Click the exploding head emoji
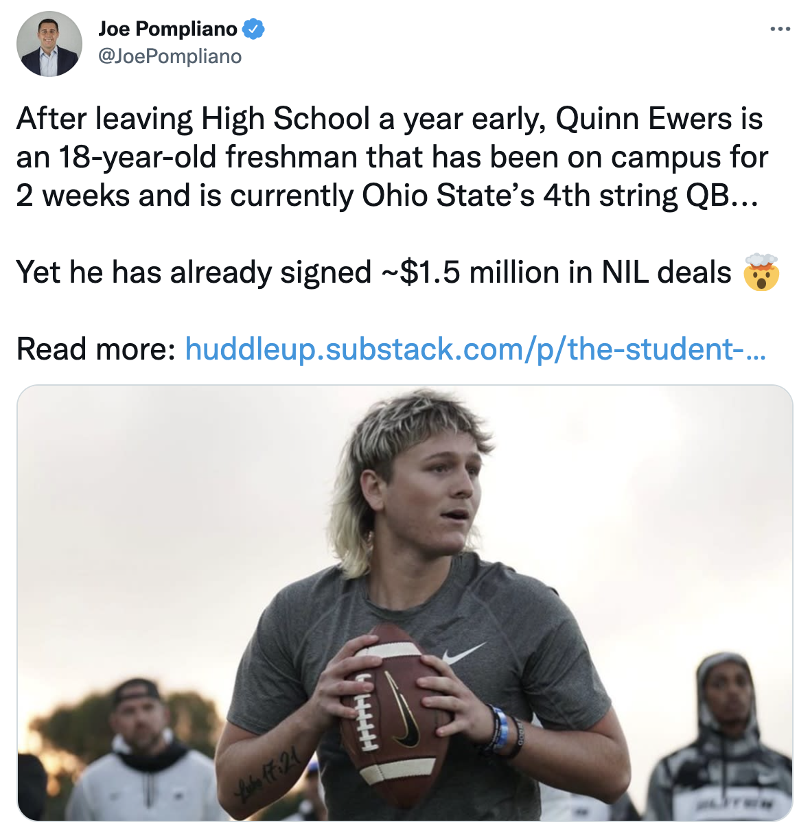Viewport: 810px width, 840px height. pos(761,272)
